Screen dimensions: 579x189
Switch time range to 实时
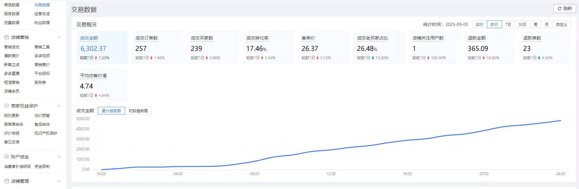pos(479,24)
